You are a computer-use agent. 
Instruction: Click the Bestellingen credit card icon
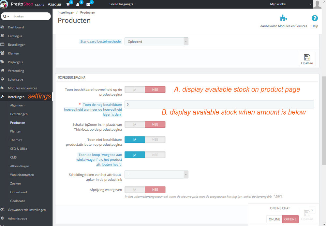pyautogui.click(x=3, y=44)
